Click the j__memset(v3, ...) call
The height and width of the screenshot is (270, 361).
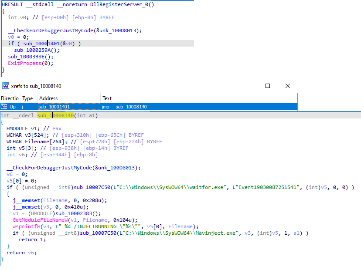pos(51,207)
